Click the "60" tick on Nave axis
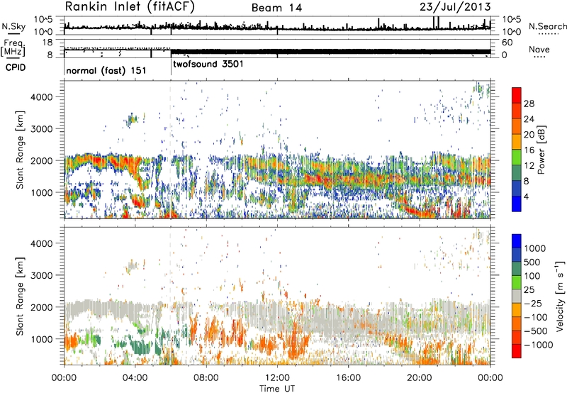567x393 pixels. [x=507, y=43]
